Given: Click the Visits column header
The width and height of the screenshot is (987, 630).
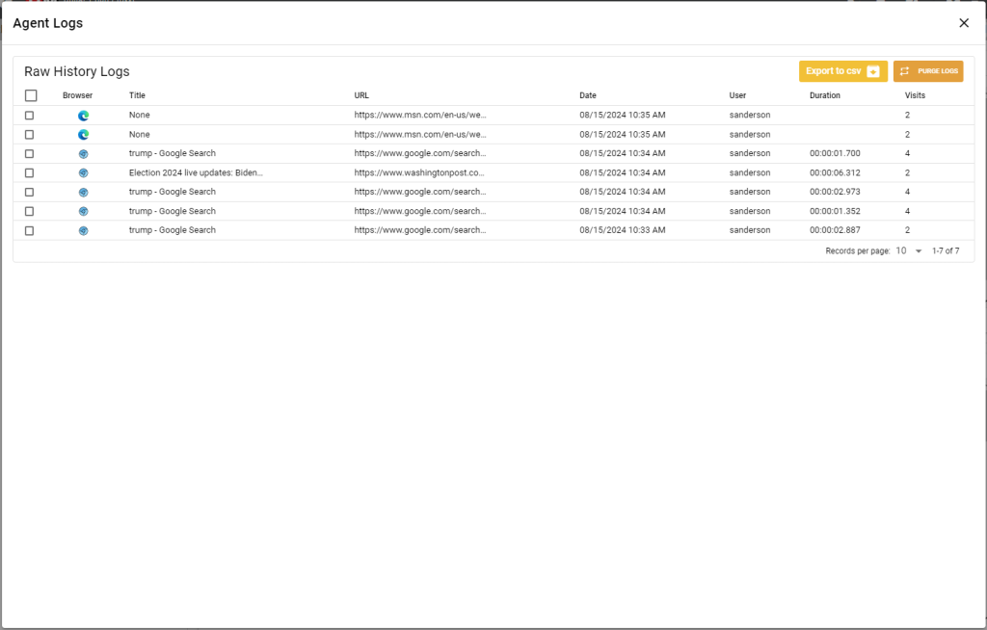Looking at the screenshot, I should click(x=916, y=95).
